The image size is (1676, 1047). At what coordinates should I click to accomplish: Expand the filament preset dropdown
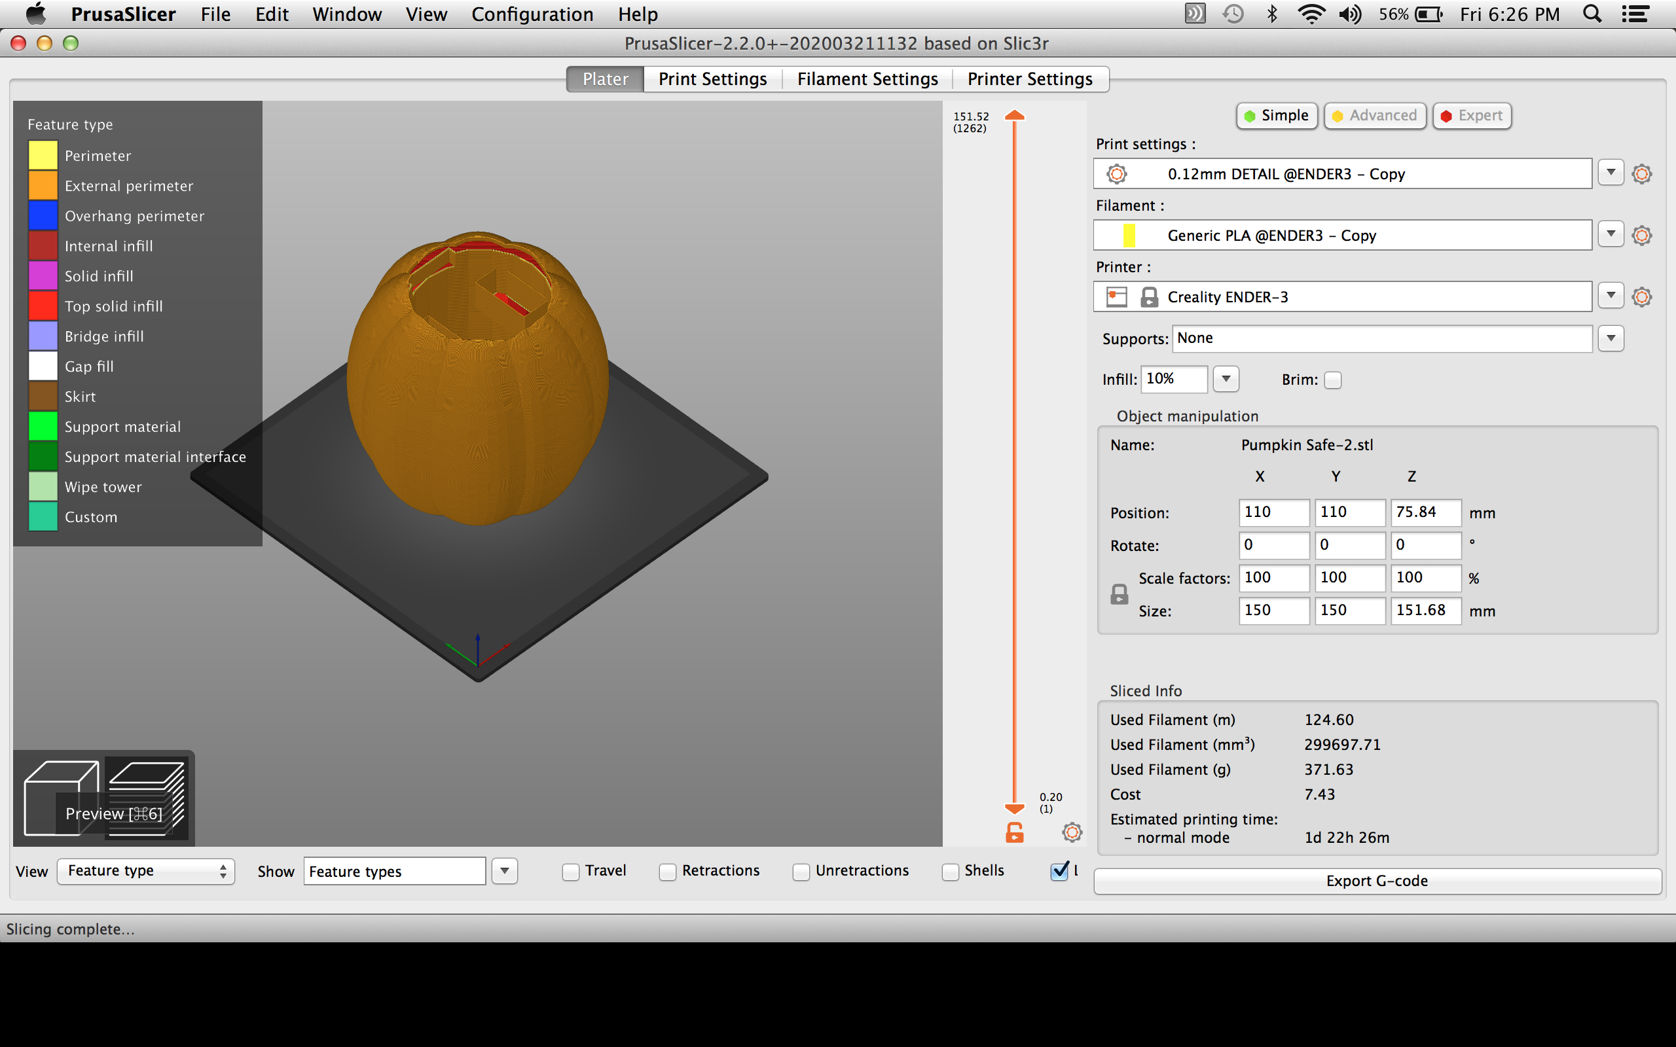point(1611,234)
